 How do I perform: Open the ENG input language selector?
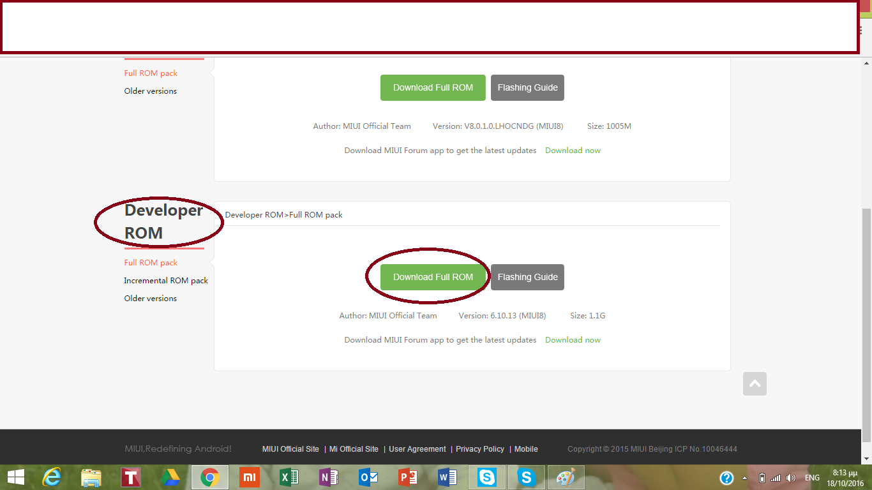812,478
